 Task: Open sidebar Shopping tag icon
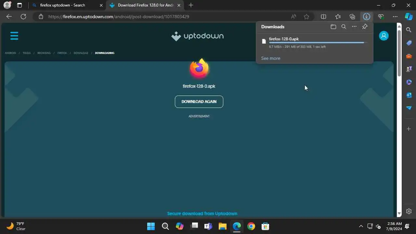coord(409,43)
